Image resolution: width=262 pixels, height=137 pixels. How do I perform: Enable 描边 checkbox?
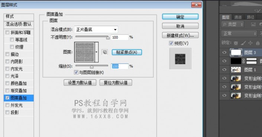[7, 54]
